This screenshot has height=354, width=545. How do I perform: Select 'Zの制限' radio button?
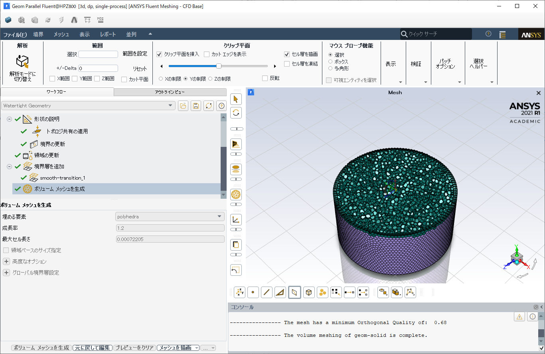pos(211,79)
